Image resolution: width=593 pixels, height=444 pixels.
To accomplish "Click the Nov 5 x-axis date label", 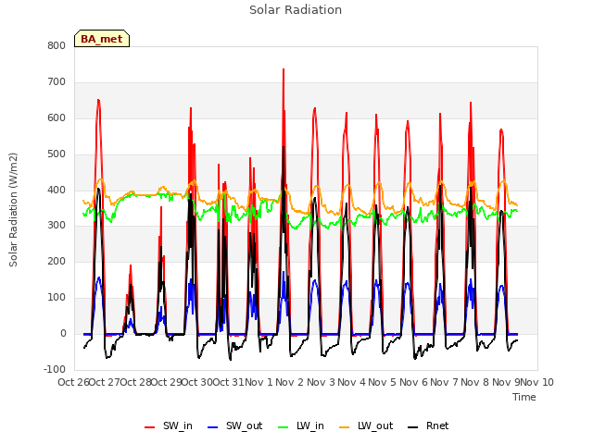I will 383,382.
